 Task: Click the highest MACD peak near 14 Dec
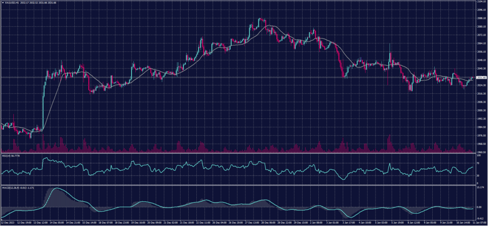pyautogui.click(x=55, y=189)
